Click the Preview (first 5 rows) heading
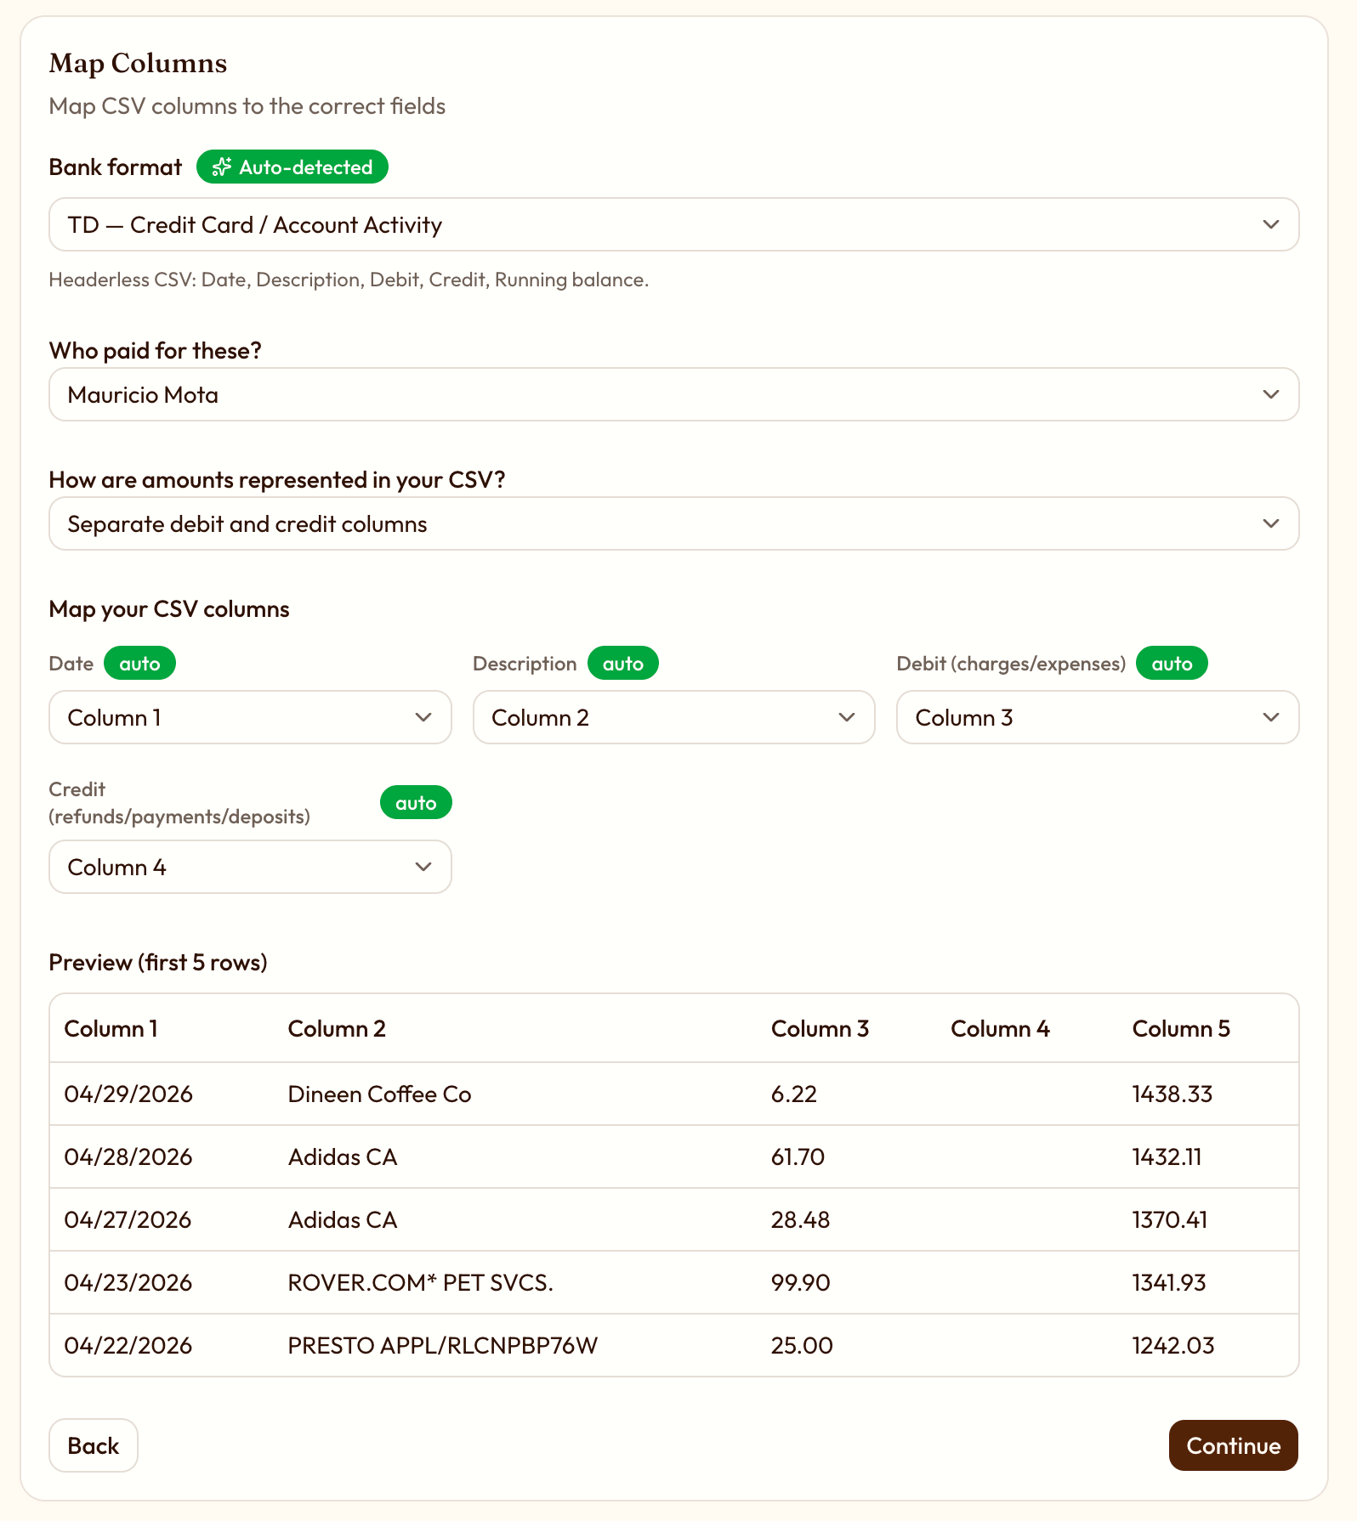This screenshot has width=1357, height=1521. 158,963
